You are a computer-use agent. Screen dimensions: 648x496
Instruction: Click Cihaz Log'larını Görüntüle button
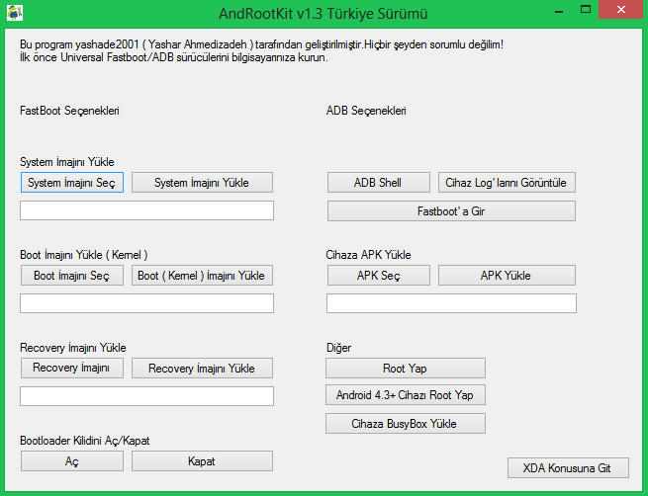[x=507, y=183]
